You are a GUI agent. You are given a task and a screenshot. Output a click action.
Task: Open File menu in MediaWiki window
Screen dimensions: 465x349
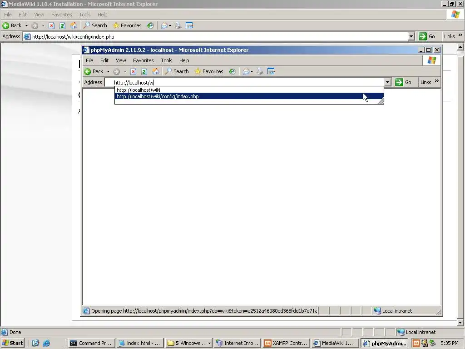point(8,15)
